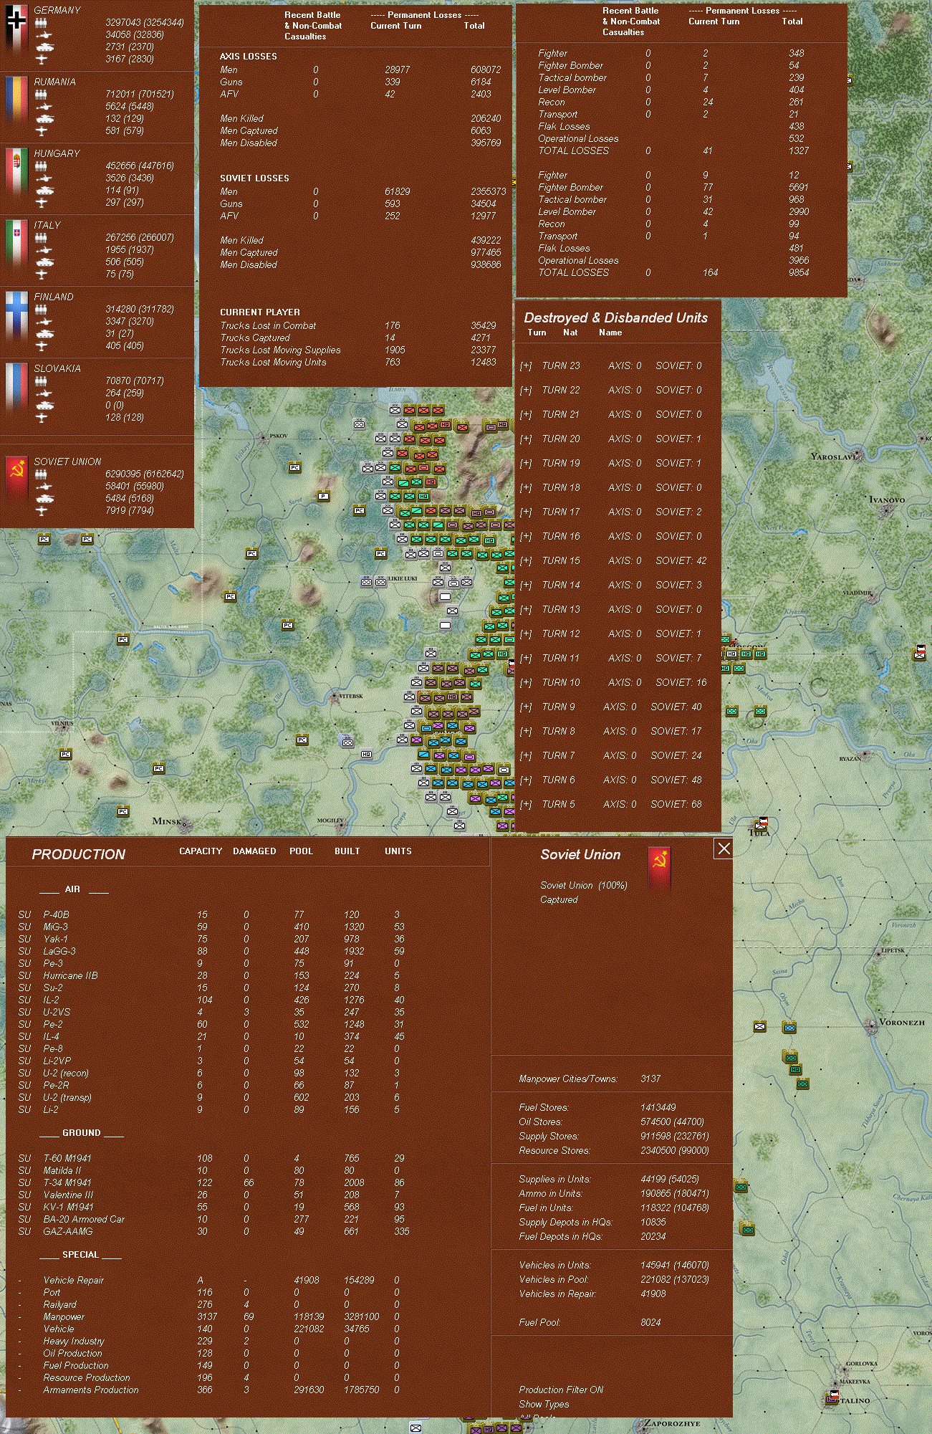Click the Captured link under Soviet Union
Screen dimensions: 932x1434
click(559, 899)
